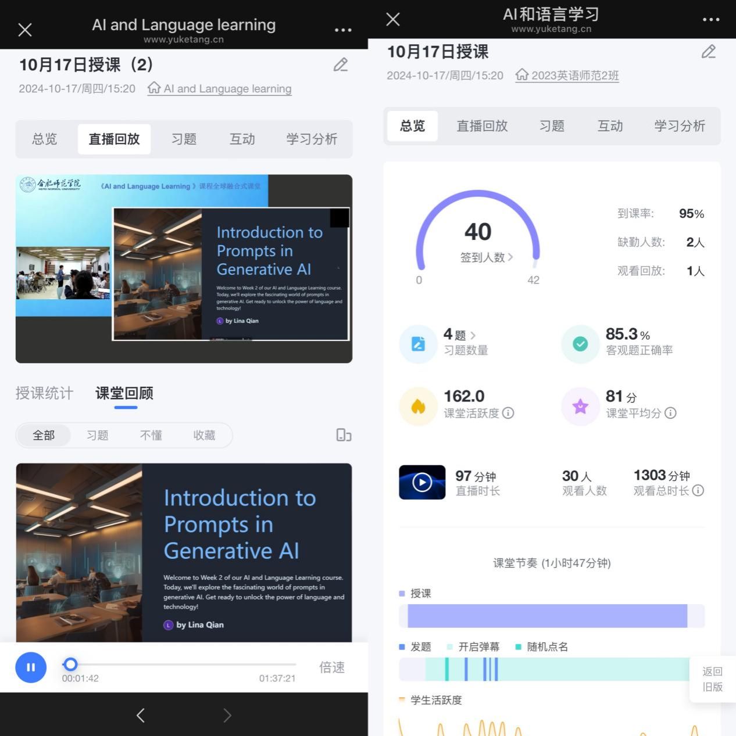
Task: Toggle the slide layout view icon
Action: (x=344, y=435)
